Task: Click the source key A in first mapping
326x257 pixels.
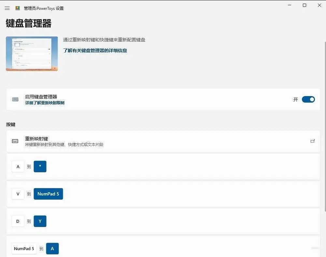Action: coord(18,166)
